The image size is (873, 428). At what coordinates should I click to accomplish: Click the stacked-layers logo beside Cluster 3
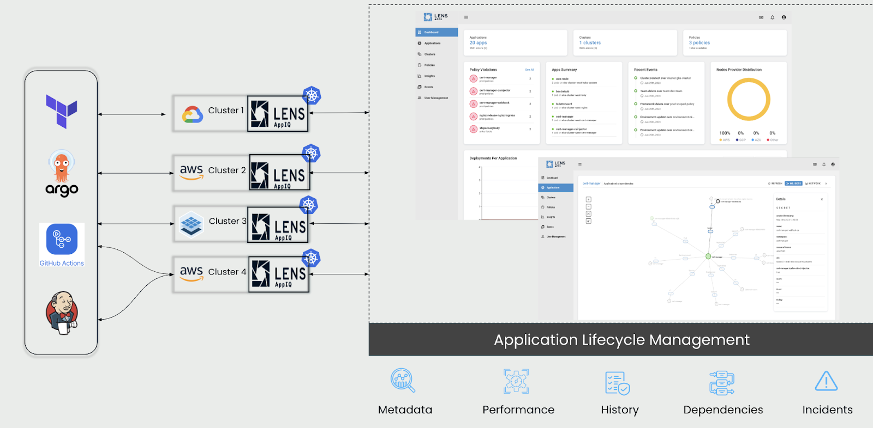(191, 224)
